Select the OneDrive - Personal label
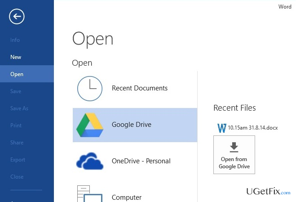 pos(141,161)
